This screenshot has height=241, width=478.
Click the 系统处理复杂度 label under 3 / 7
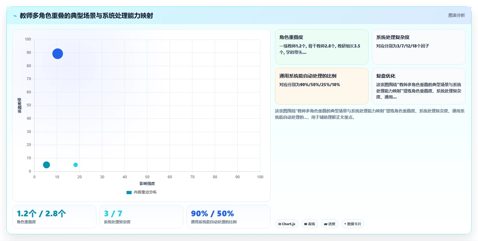tap(117, 222)
